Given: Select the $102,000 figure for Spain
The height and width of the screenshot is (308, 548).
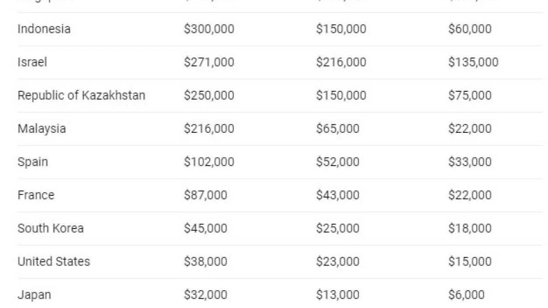Looking at the screenshot, I should click(209, 162).
